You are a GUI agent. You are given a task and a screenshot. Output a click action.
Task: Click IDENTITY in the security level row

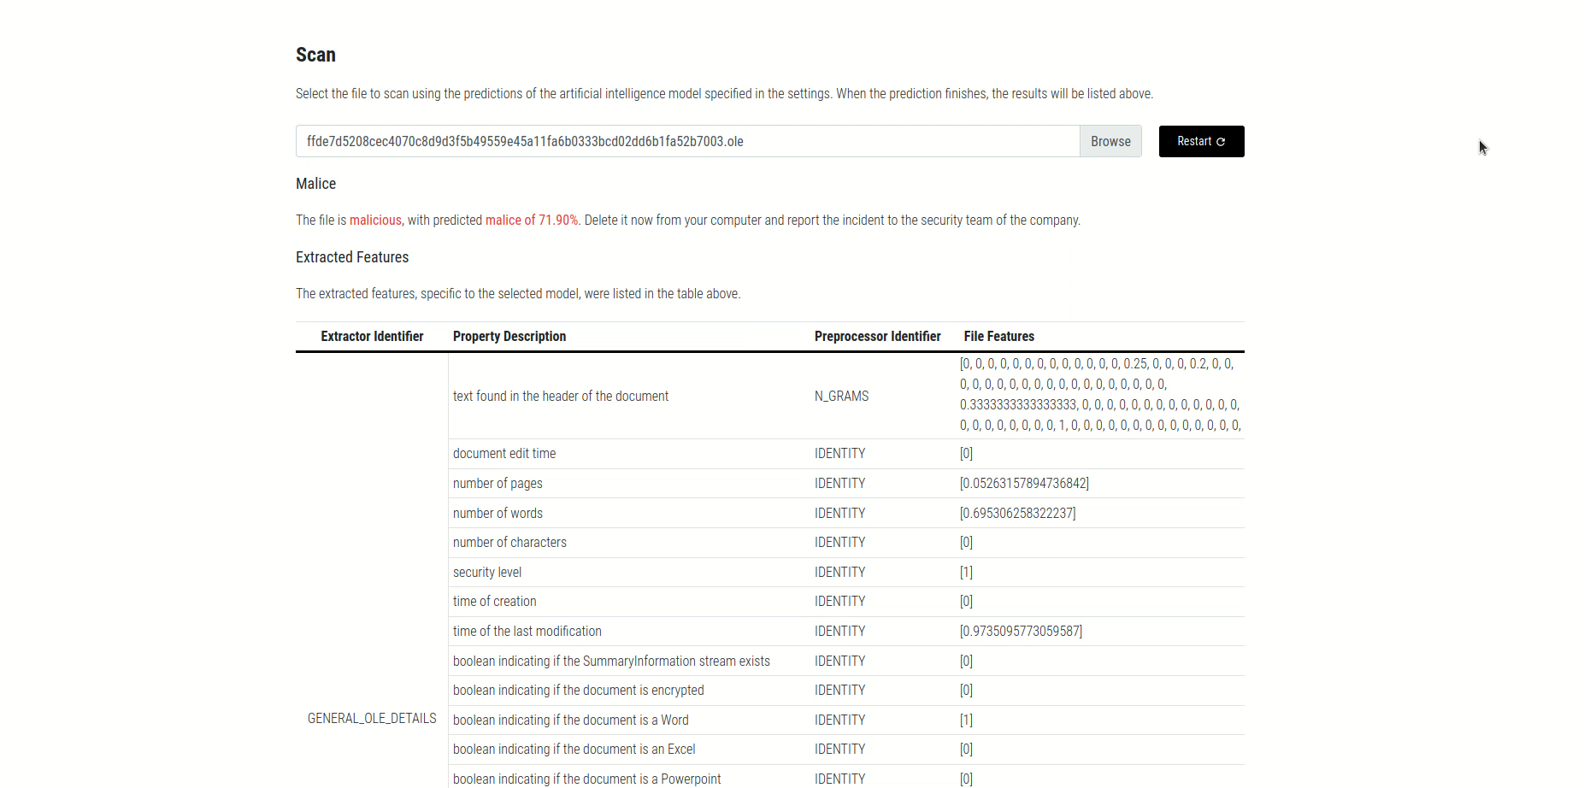tap(839, 573)
